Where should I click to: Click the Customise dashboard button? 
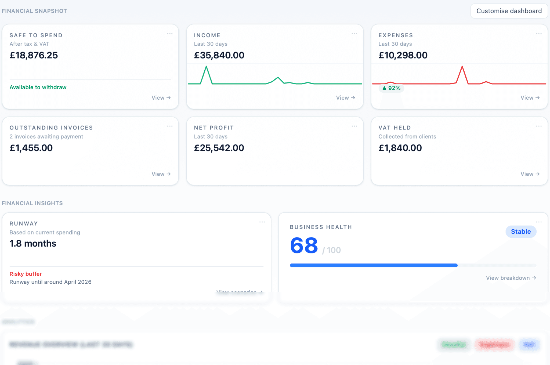tap(509, 11)
